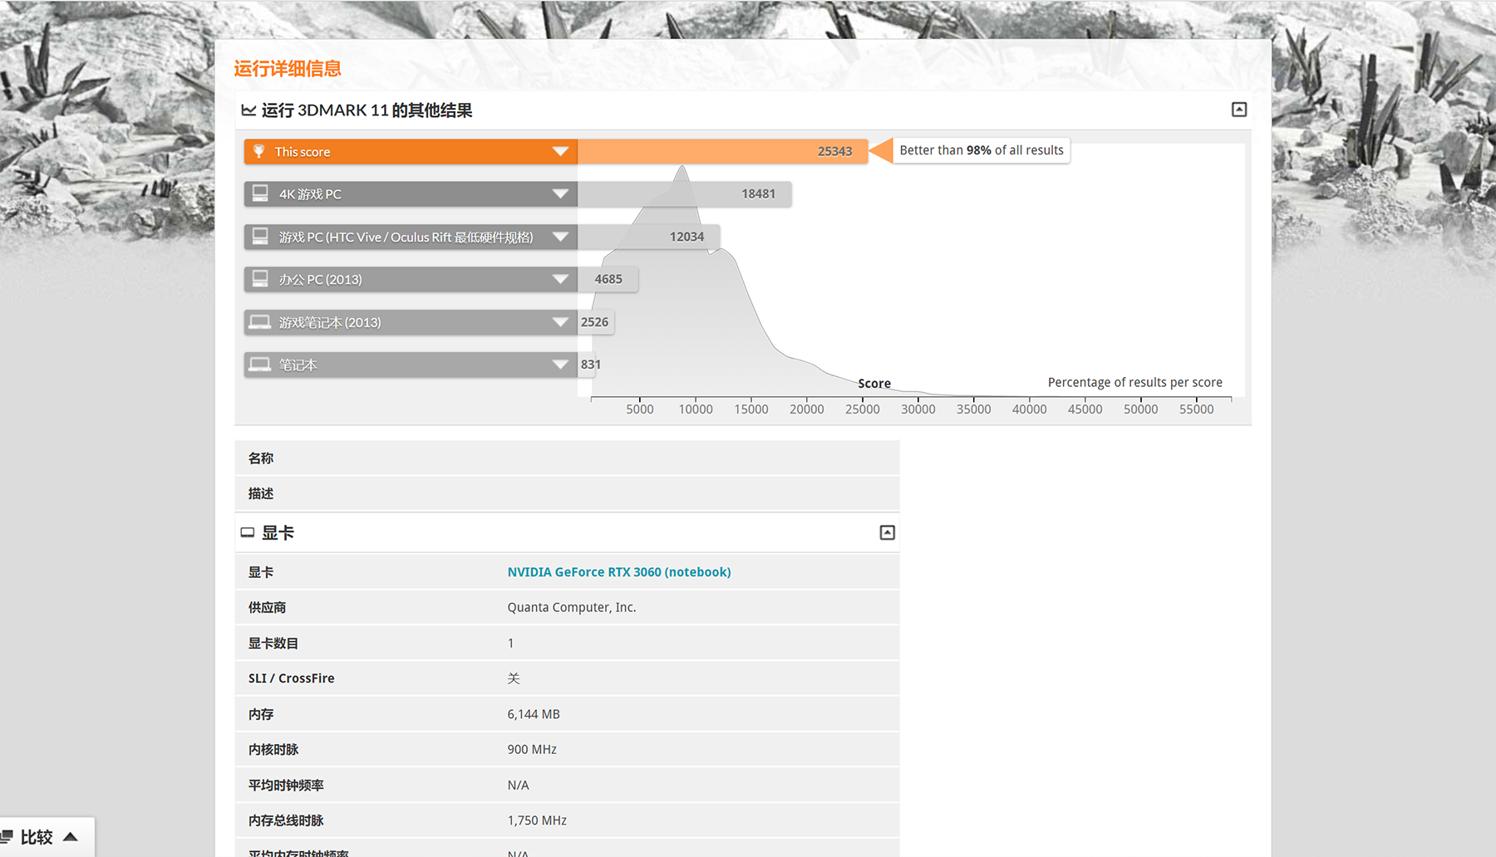The width and height of the screenshot is (1496, 857).
Task: Open the 4K 游戏 PC dropdown arrow
Action: coord(560,194)
